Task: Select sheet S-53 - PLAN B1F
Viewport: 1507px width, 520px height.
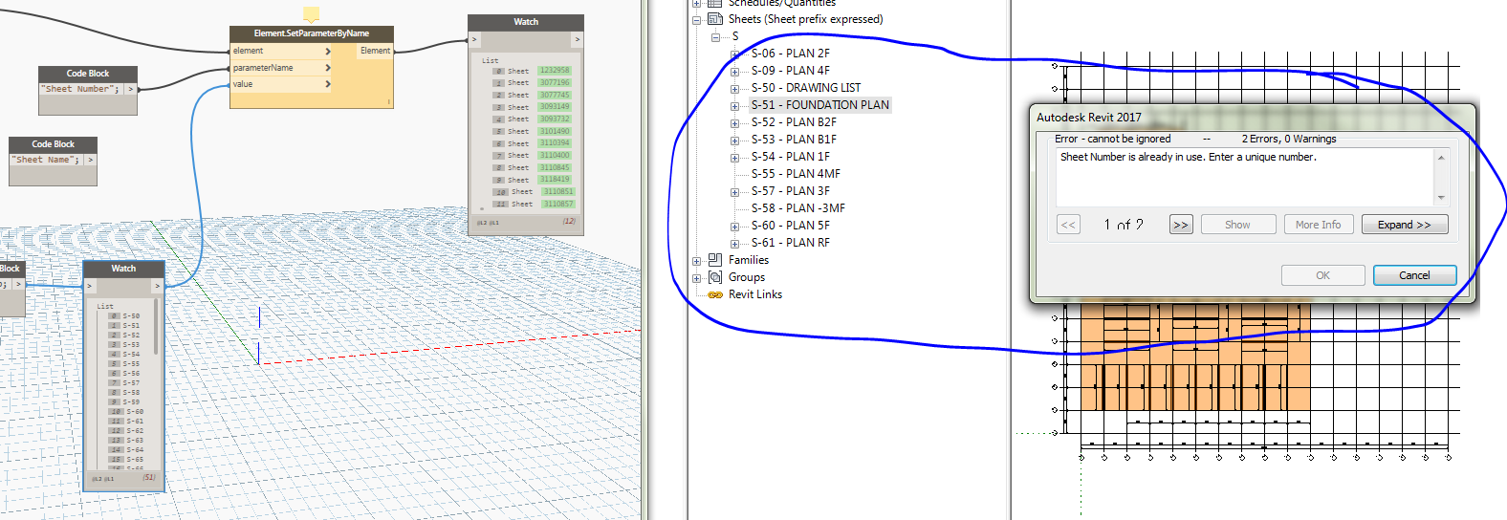Action: (794, 140)
